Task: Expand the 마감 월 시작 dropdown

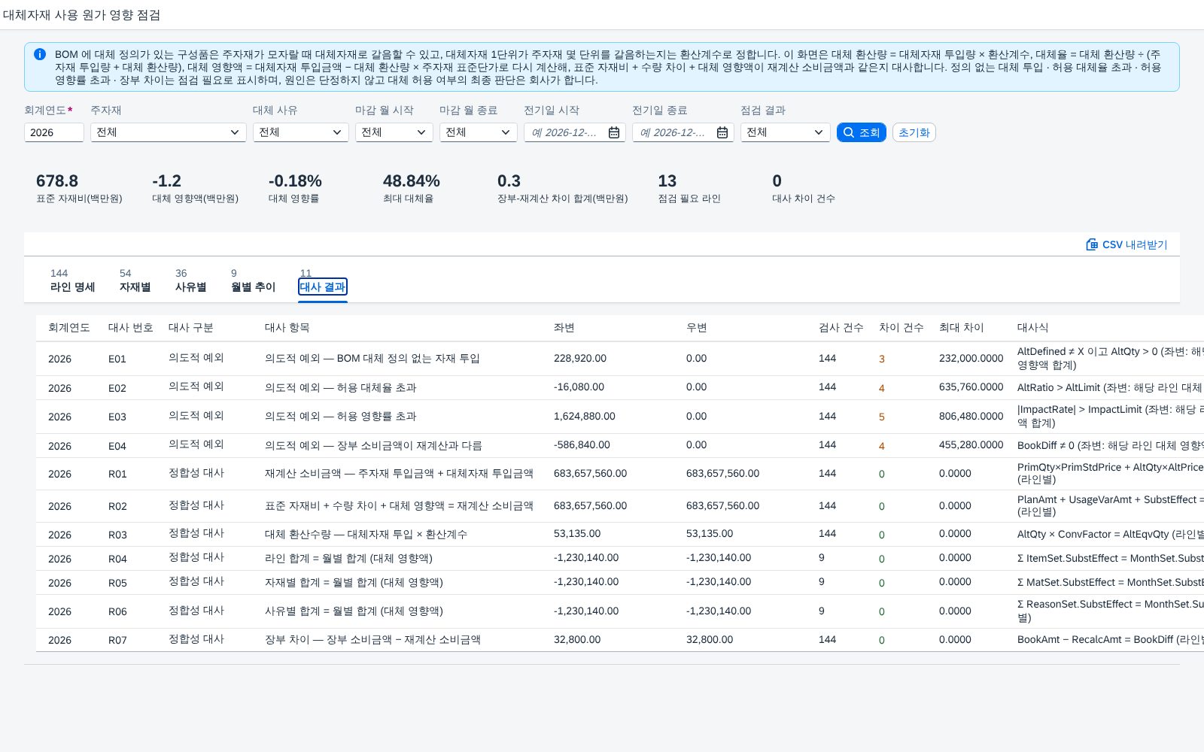Action: point(394,132)
